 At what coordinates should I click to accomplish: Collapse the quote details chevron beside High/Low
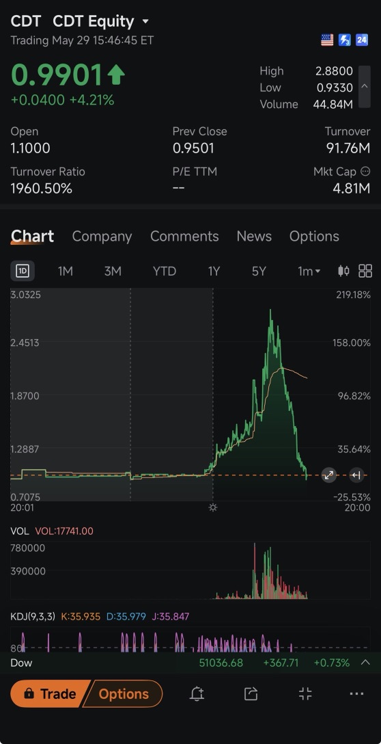pyautogui.click(x=365, y=87)
